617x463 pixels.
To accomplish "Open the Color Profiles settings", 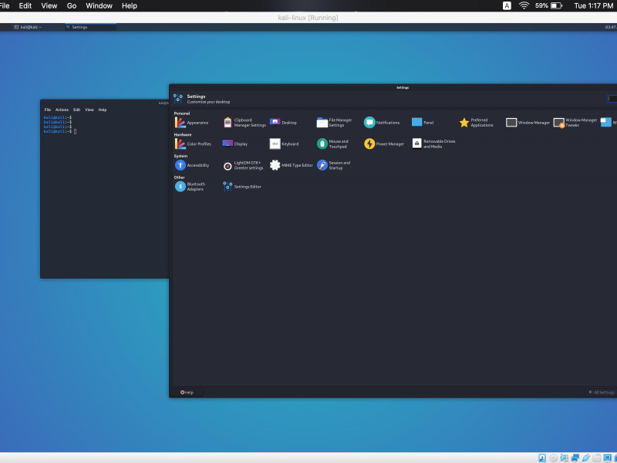I will [193, 144].
